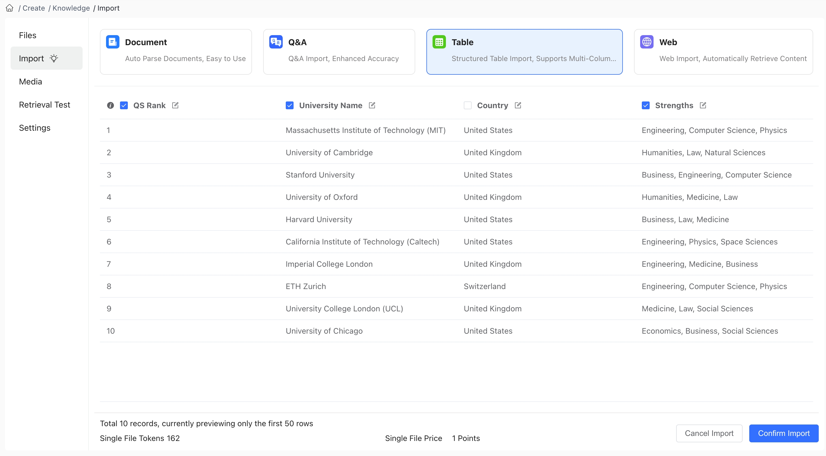The width and height of the screenshot is (826, 456).
Task: Click the info icon near QS Rank
Action: pos(110,105)
